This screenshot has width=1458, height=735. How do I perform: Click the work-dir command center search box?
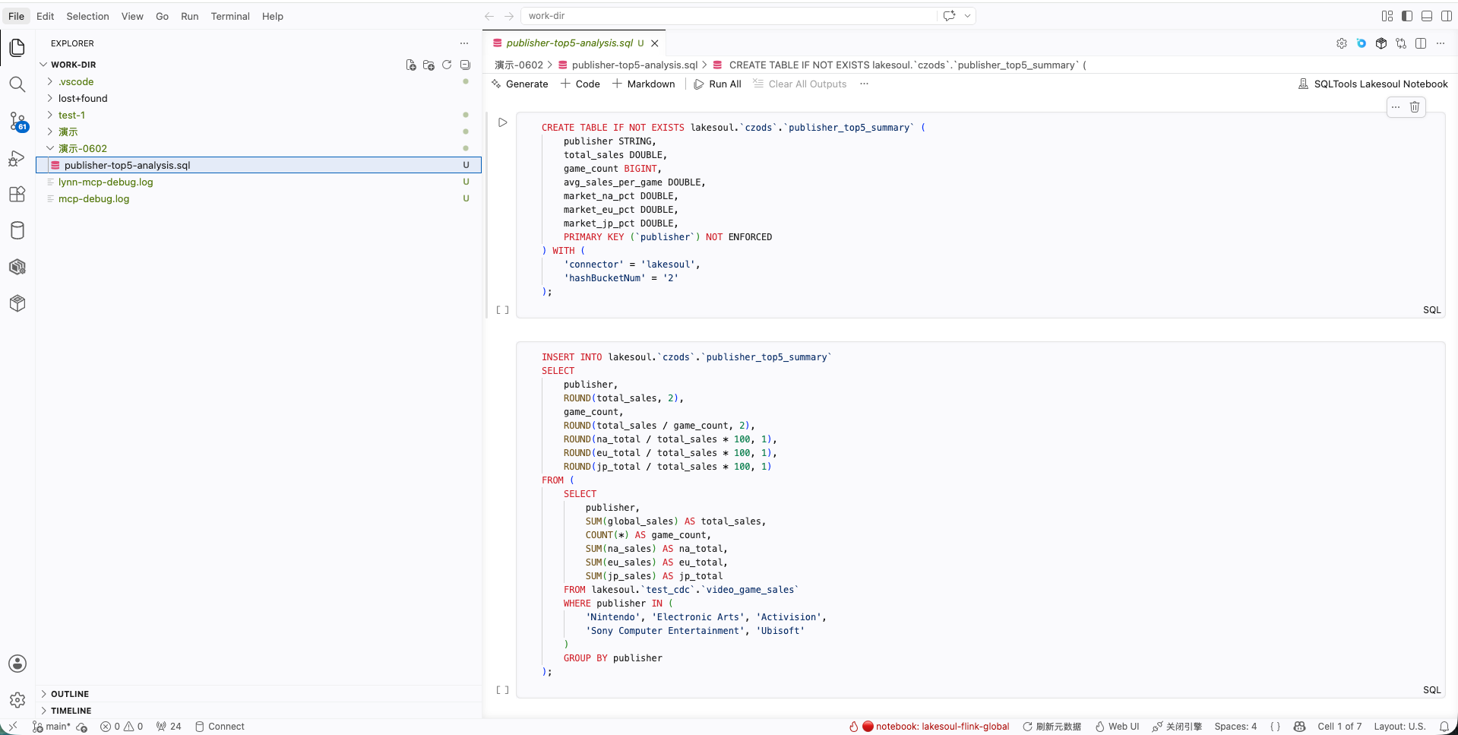729,16
